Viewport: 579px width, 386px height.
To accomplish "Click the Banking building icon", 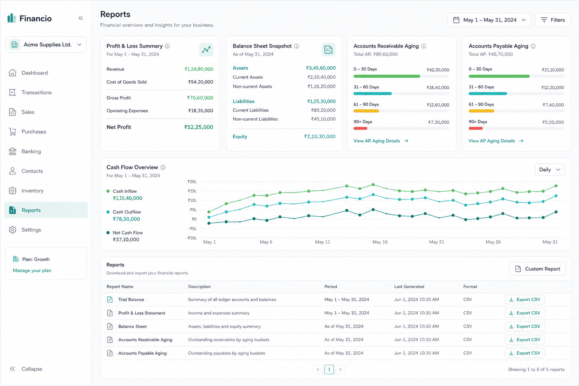I will pyautogui.click(x=12, y=151).
